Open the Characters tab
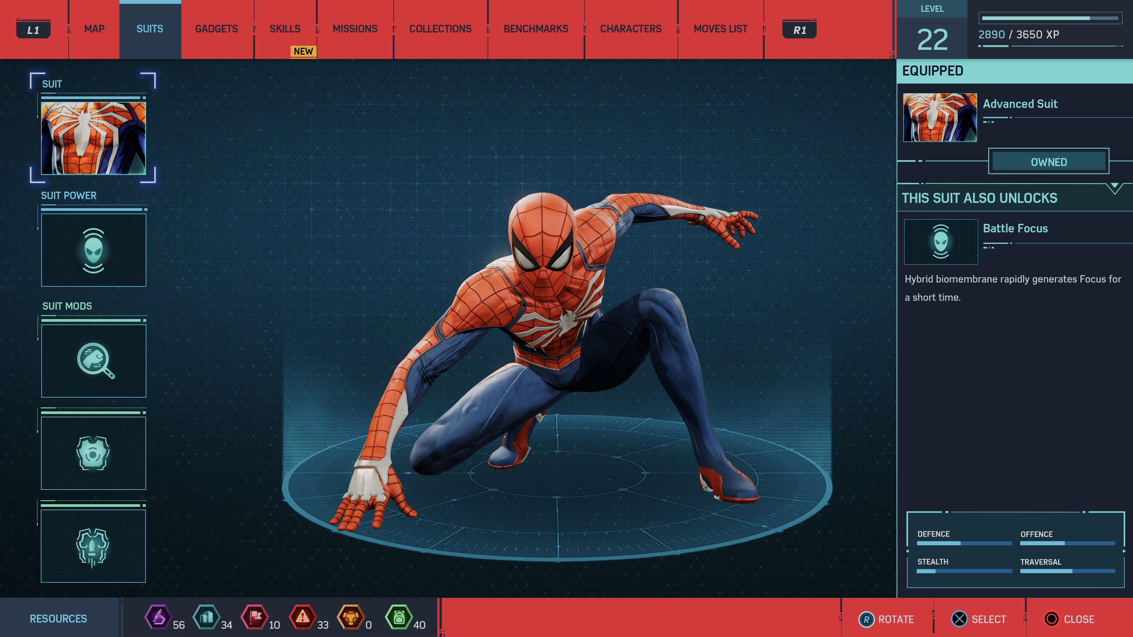 coord(631,29)
